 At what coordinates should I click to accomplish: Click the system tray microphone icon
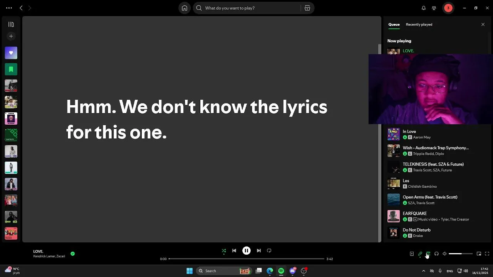click(x=440, y=271)
